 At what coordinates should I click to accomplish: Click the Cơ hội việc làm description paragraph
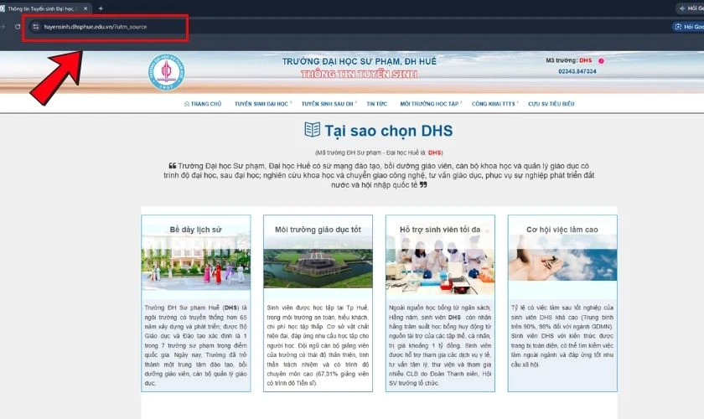click(562, 336)
